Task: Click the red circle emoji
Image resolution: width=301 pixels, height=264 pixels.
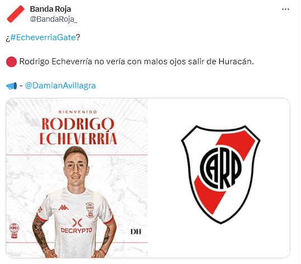Action: [x=11, y=62]
